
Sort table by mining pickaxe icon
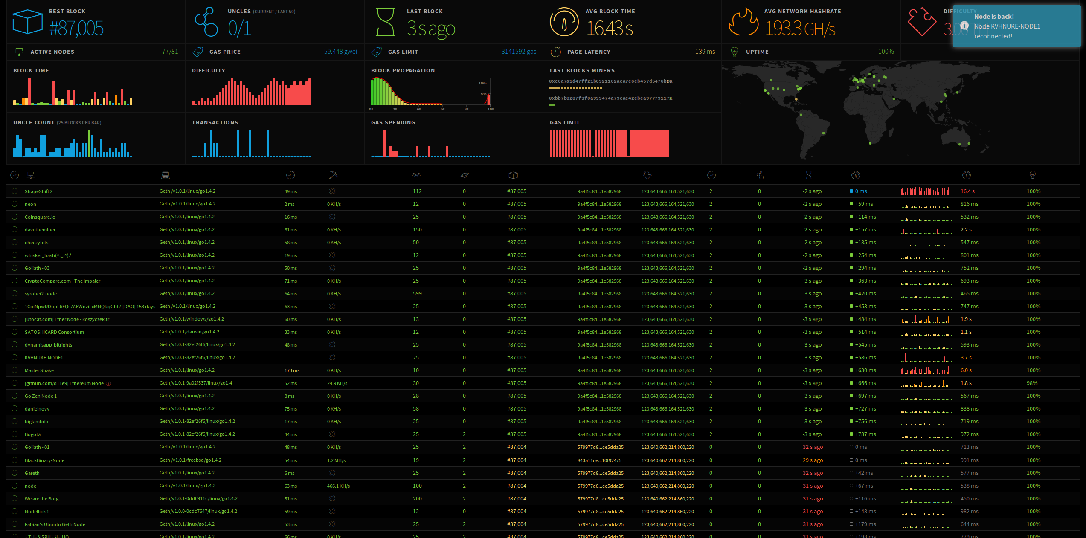point(333,175)
